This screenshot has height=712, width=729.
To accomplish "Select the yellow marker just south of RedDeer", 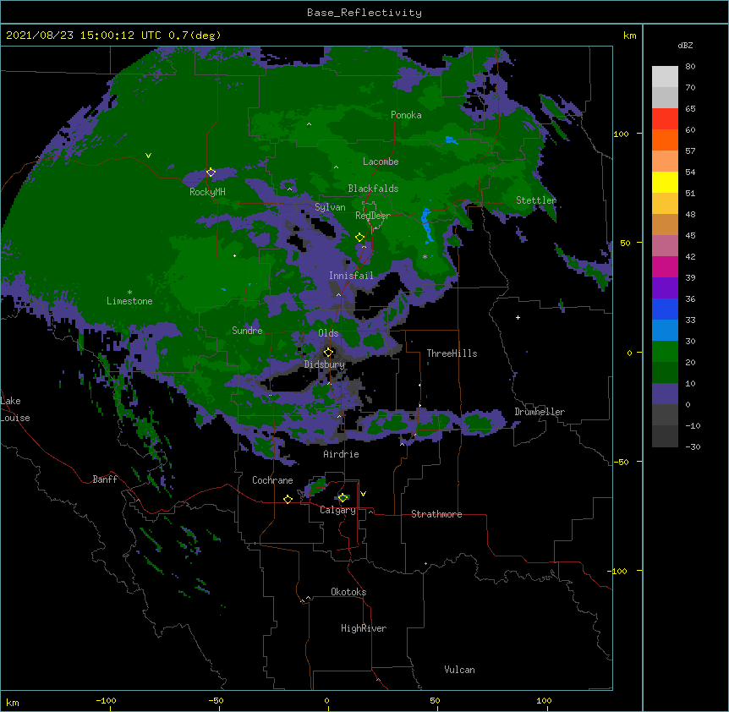I will [x=359, y=238].
